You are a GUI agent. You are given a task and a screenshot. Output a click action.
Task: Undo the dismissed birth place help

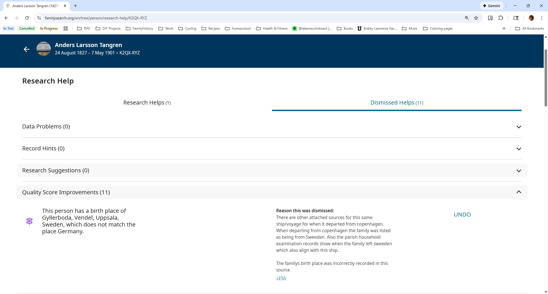462,215
